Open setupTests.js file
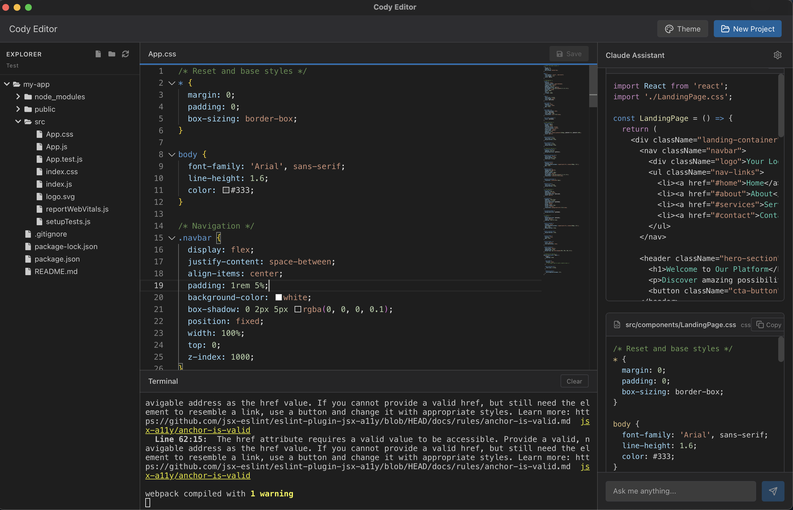Viewport: 793px width, 510px height. coord(68,222)
